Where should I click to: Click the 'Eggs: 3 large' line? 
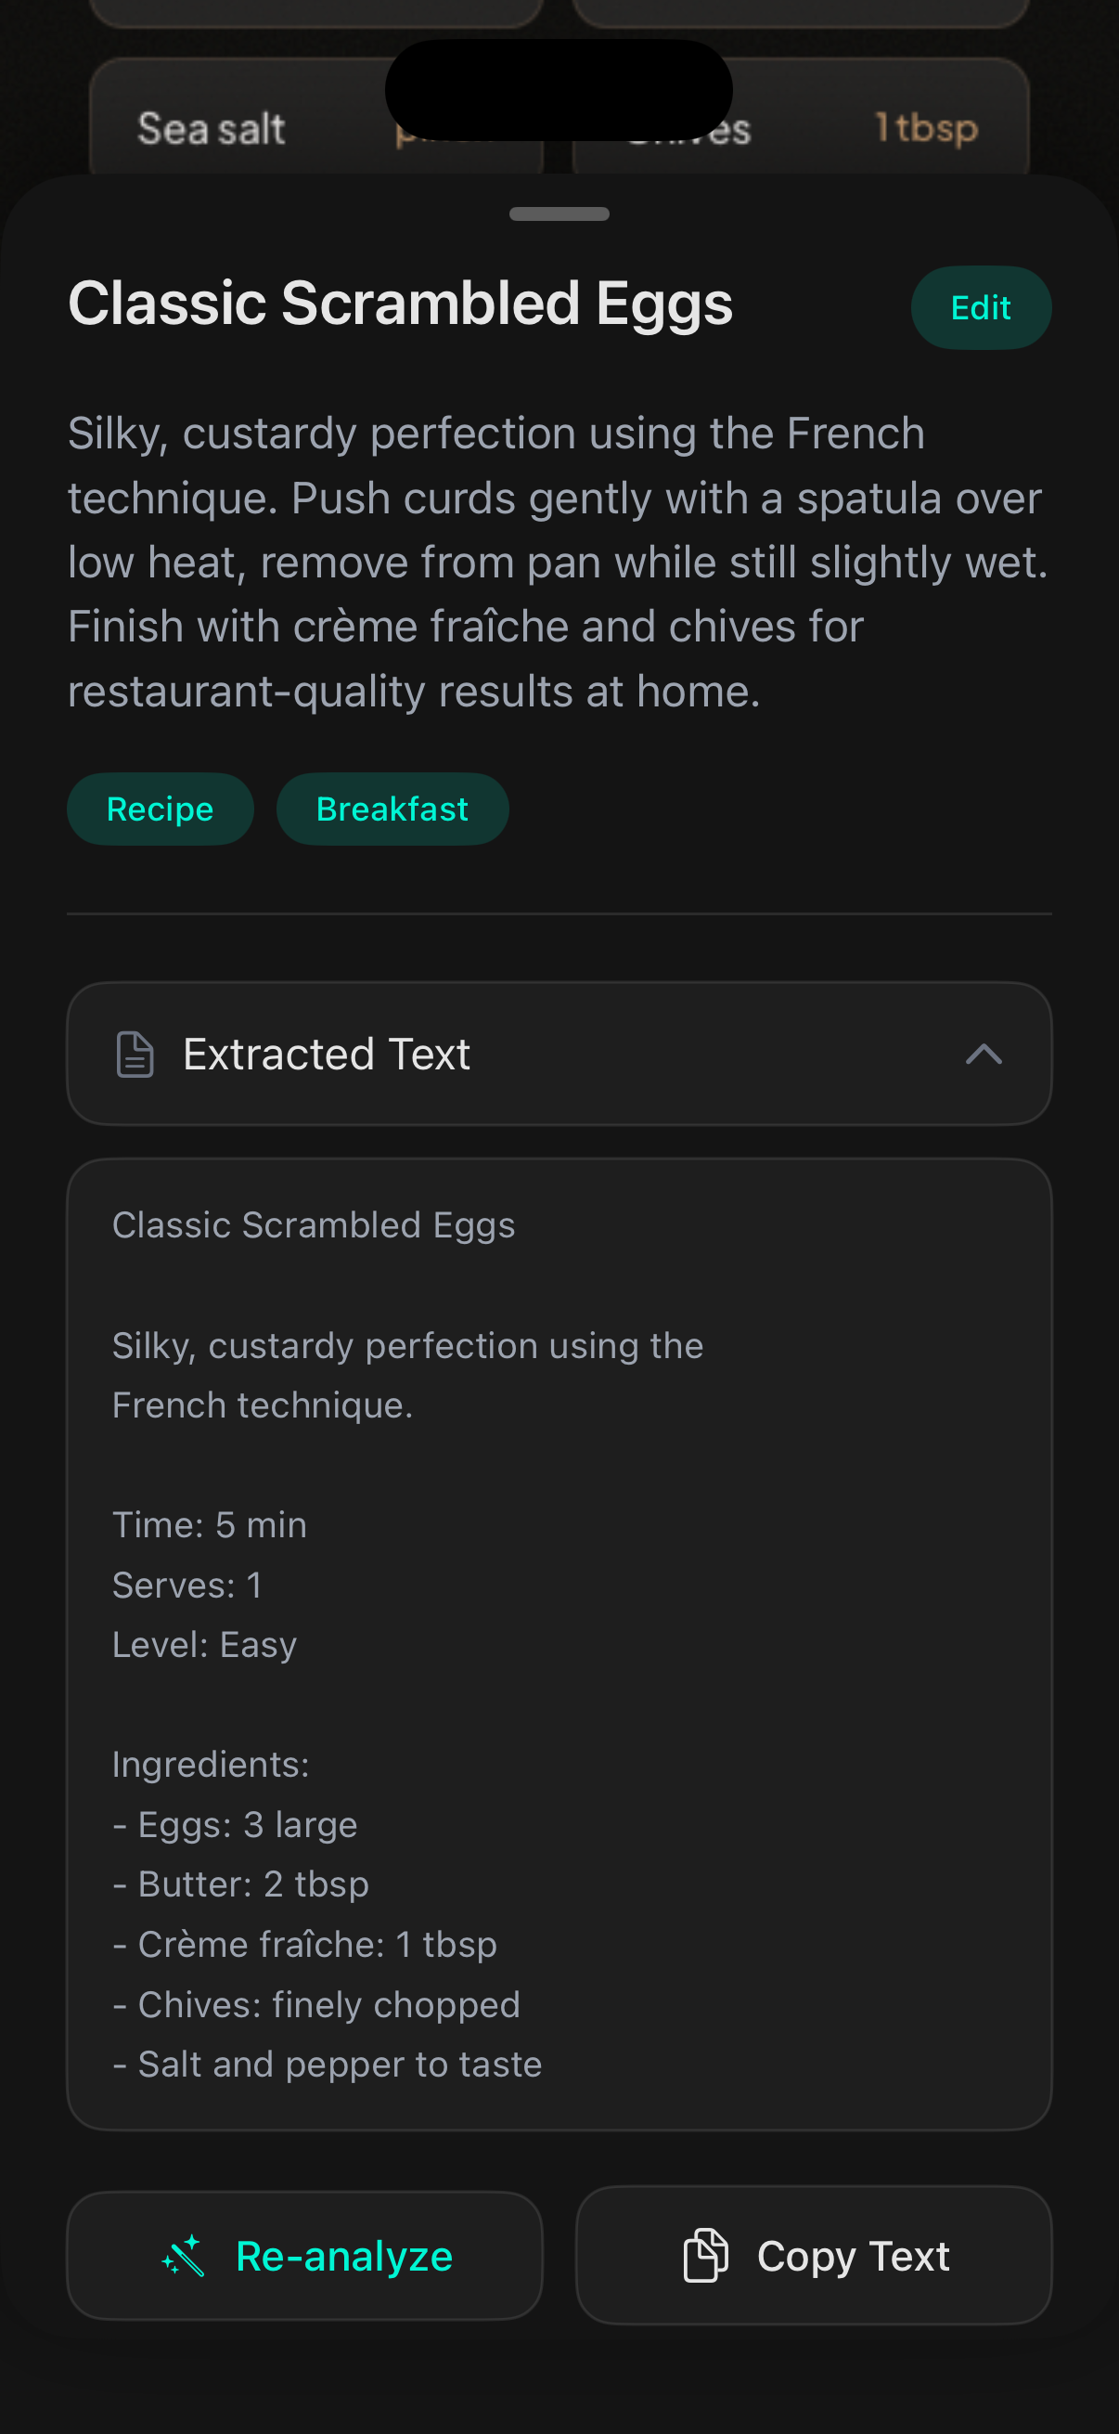pyautogui.click(x=248, y=1824)
